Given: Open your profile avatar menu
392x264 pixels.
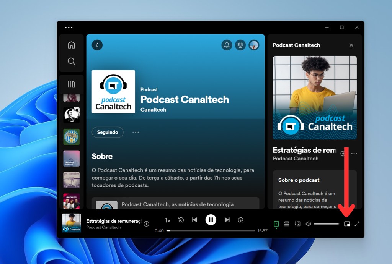Looking at the screenshot, I should coord(253,45).
